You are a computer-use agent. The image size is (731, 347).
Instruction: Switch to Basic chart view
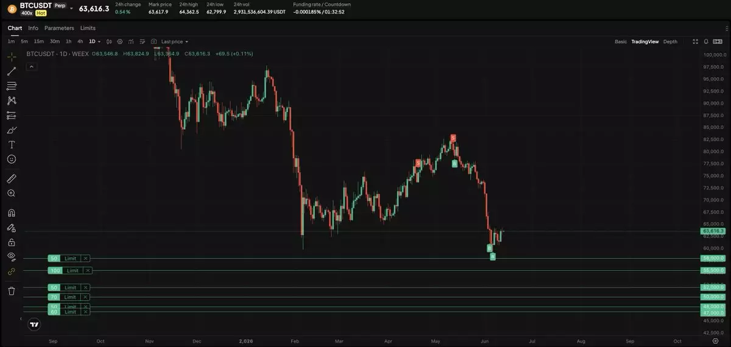click(x=621, y=41)
